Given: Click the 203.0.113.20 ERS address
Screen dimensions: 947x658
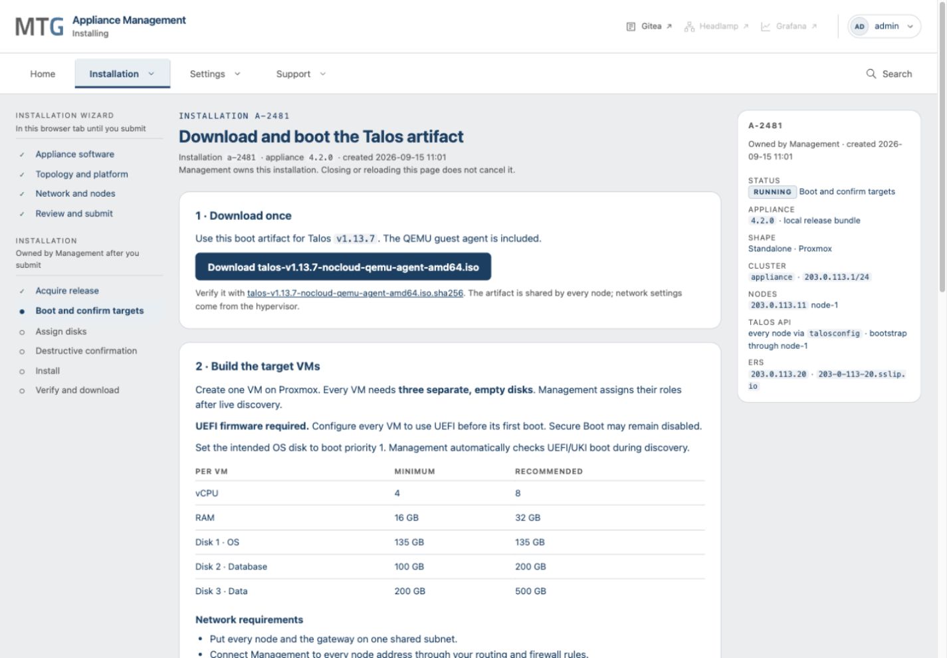Looking at the screenshot, I should point(778,374).
